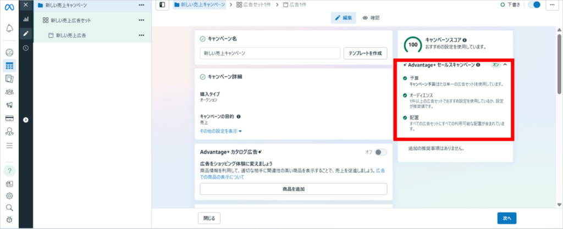Viewport: 563px width, 229px height.
Task: Click the Meta logo icon
Action: click(9, 8)
